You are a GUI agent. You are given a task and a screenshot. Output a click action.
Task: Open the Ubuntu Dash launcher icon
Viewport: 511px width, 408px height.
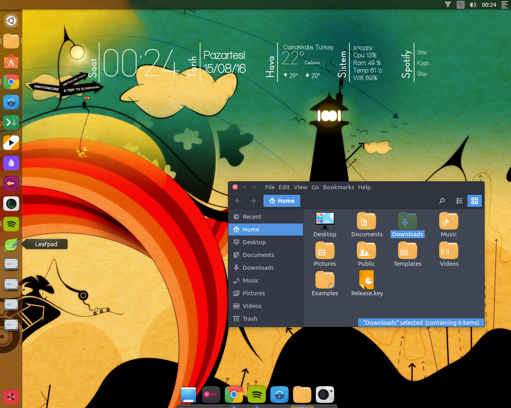click(11, 21)
